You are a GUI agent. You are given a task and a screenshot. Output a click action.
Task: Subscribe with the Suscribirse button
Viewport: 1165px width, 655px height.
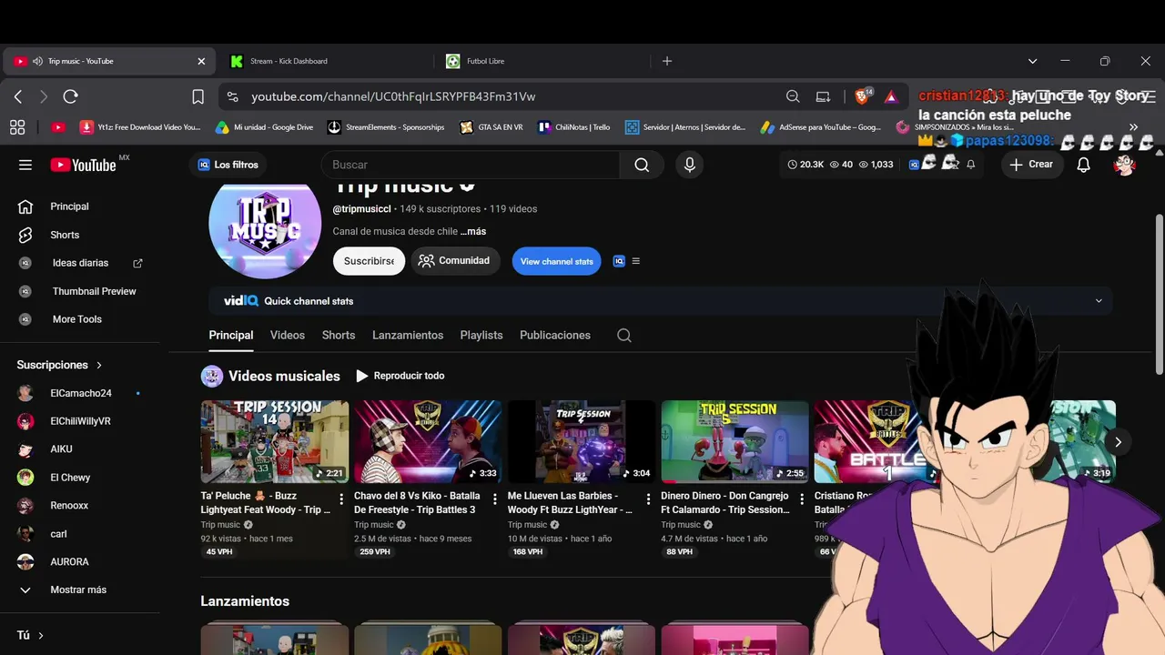tap(369, 261)
